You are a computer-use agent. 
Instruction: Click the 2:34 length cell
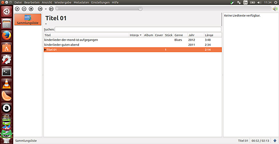coord(208,45)
